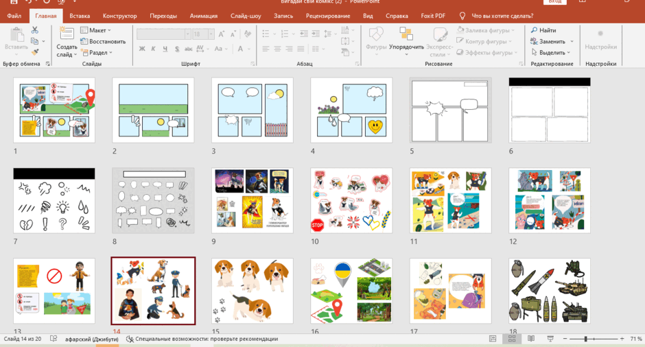645x347 pixels.
Task: Click the zoom slider handle
Action: (585, 339)
